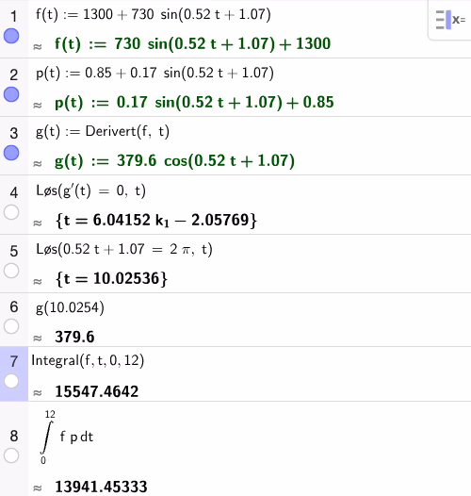This screenshot has height=496, width=471.
Task: Show the row 6 result via its circle
Action: pos(11,326)
